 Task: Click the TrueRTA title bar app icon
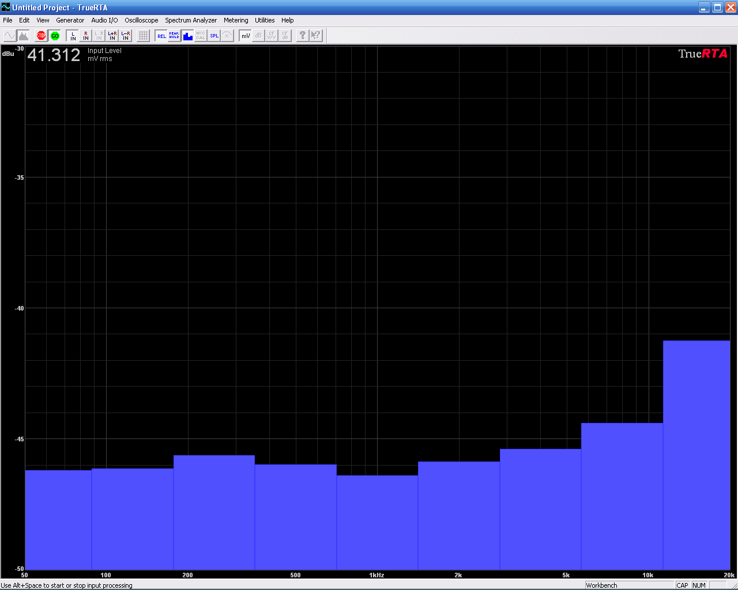6,7
